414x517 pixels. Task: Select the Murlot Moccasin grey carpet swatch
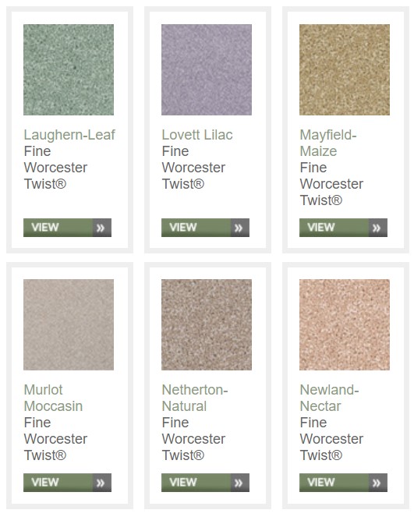point(69,324)
